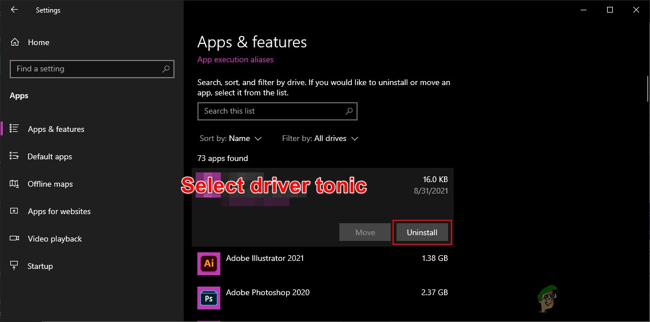Click the Offline maps sidebar icon

click(14, 184)
